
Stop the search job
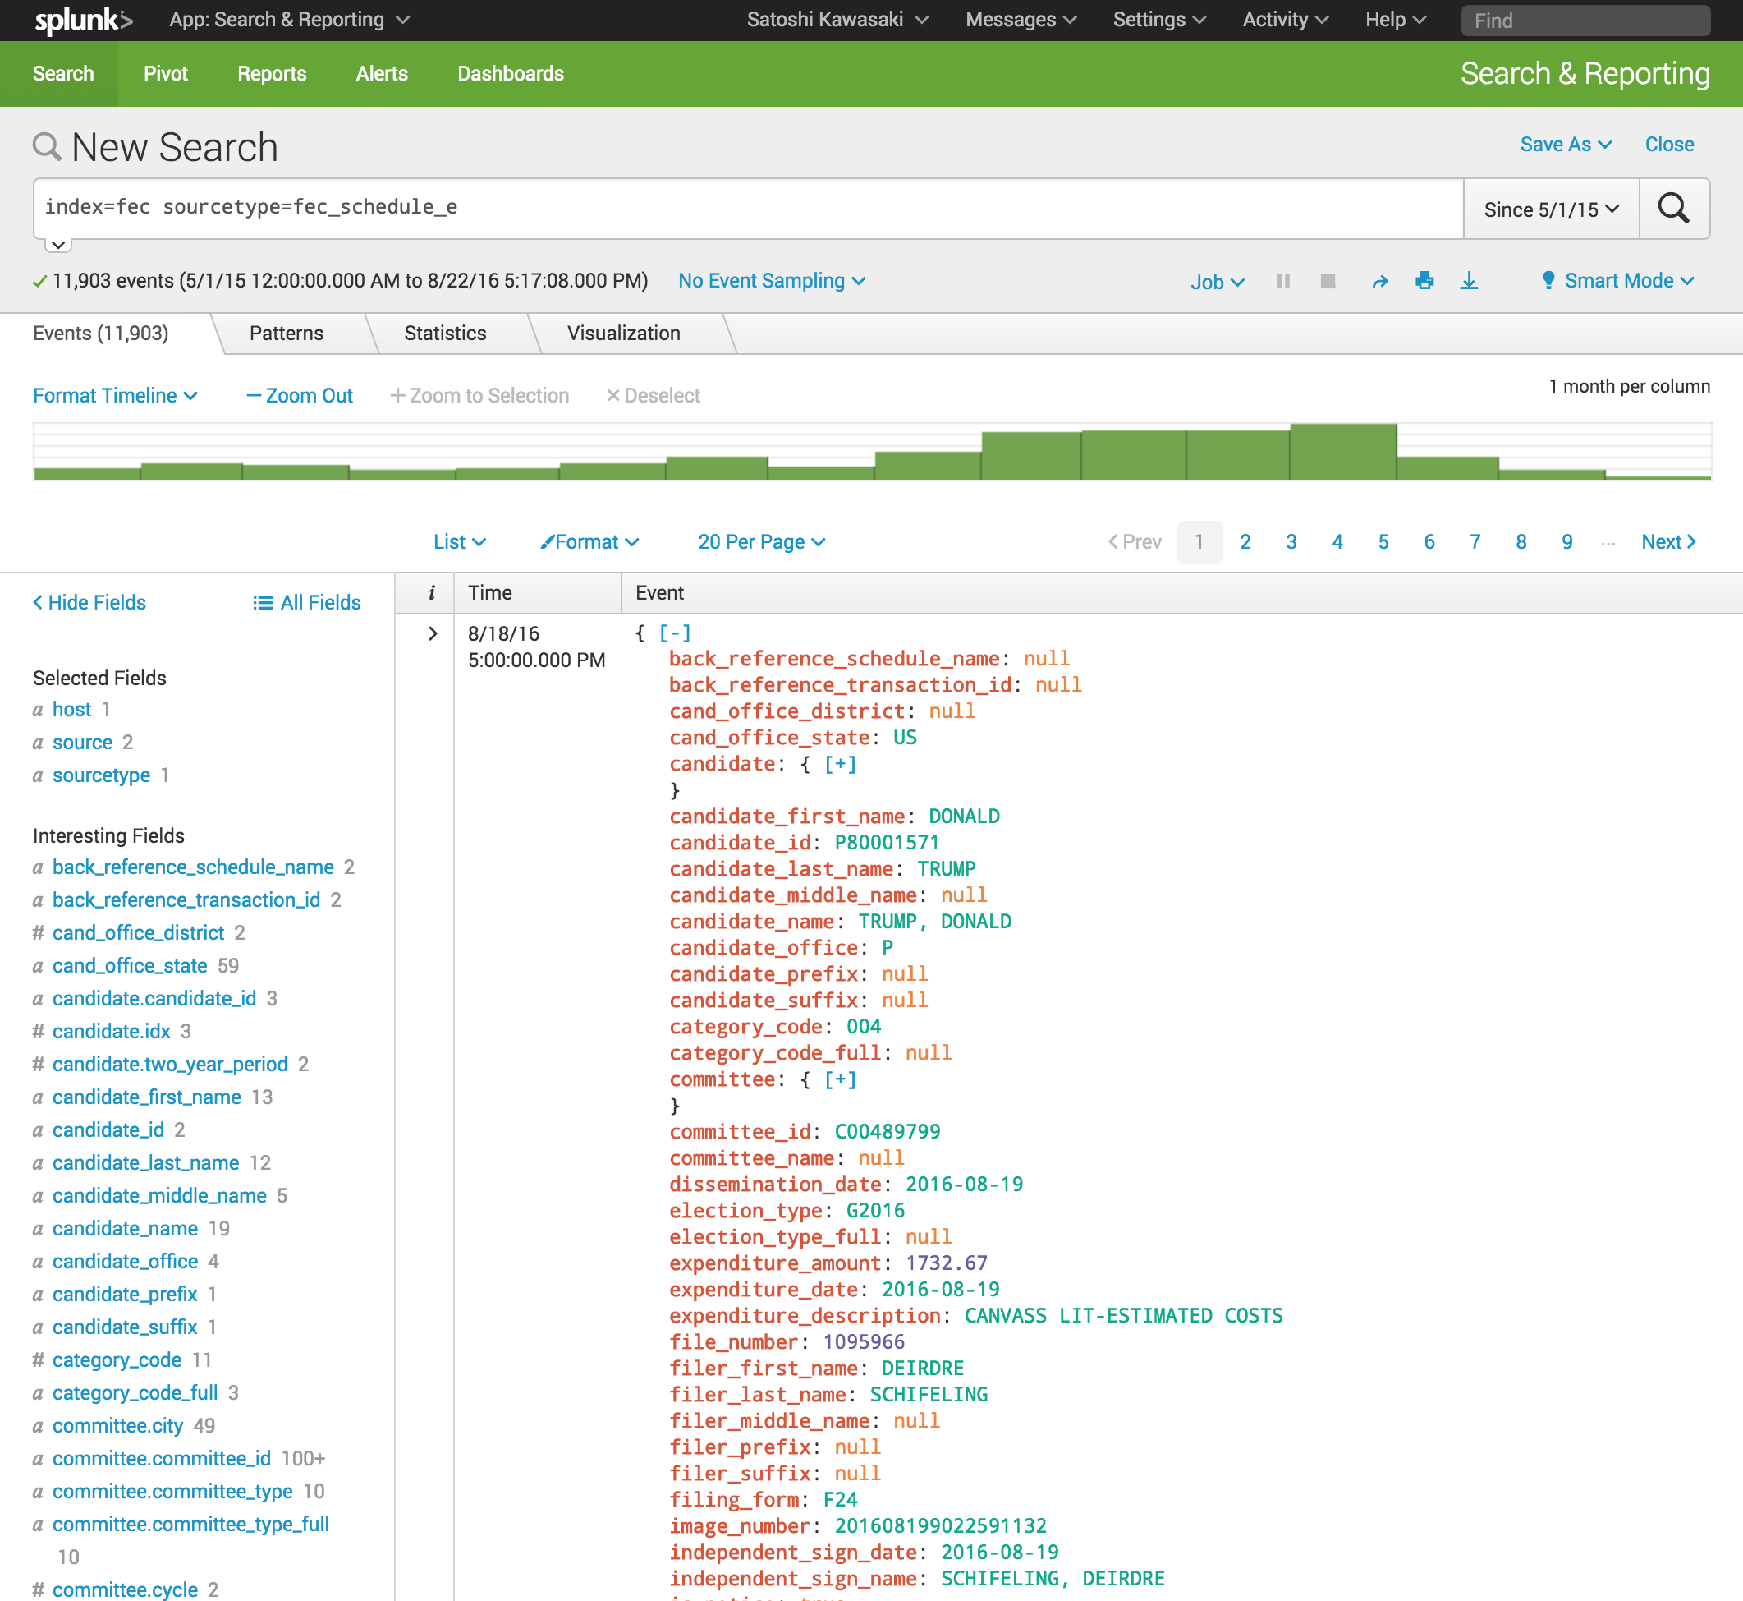(1328, 281)
